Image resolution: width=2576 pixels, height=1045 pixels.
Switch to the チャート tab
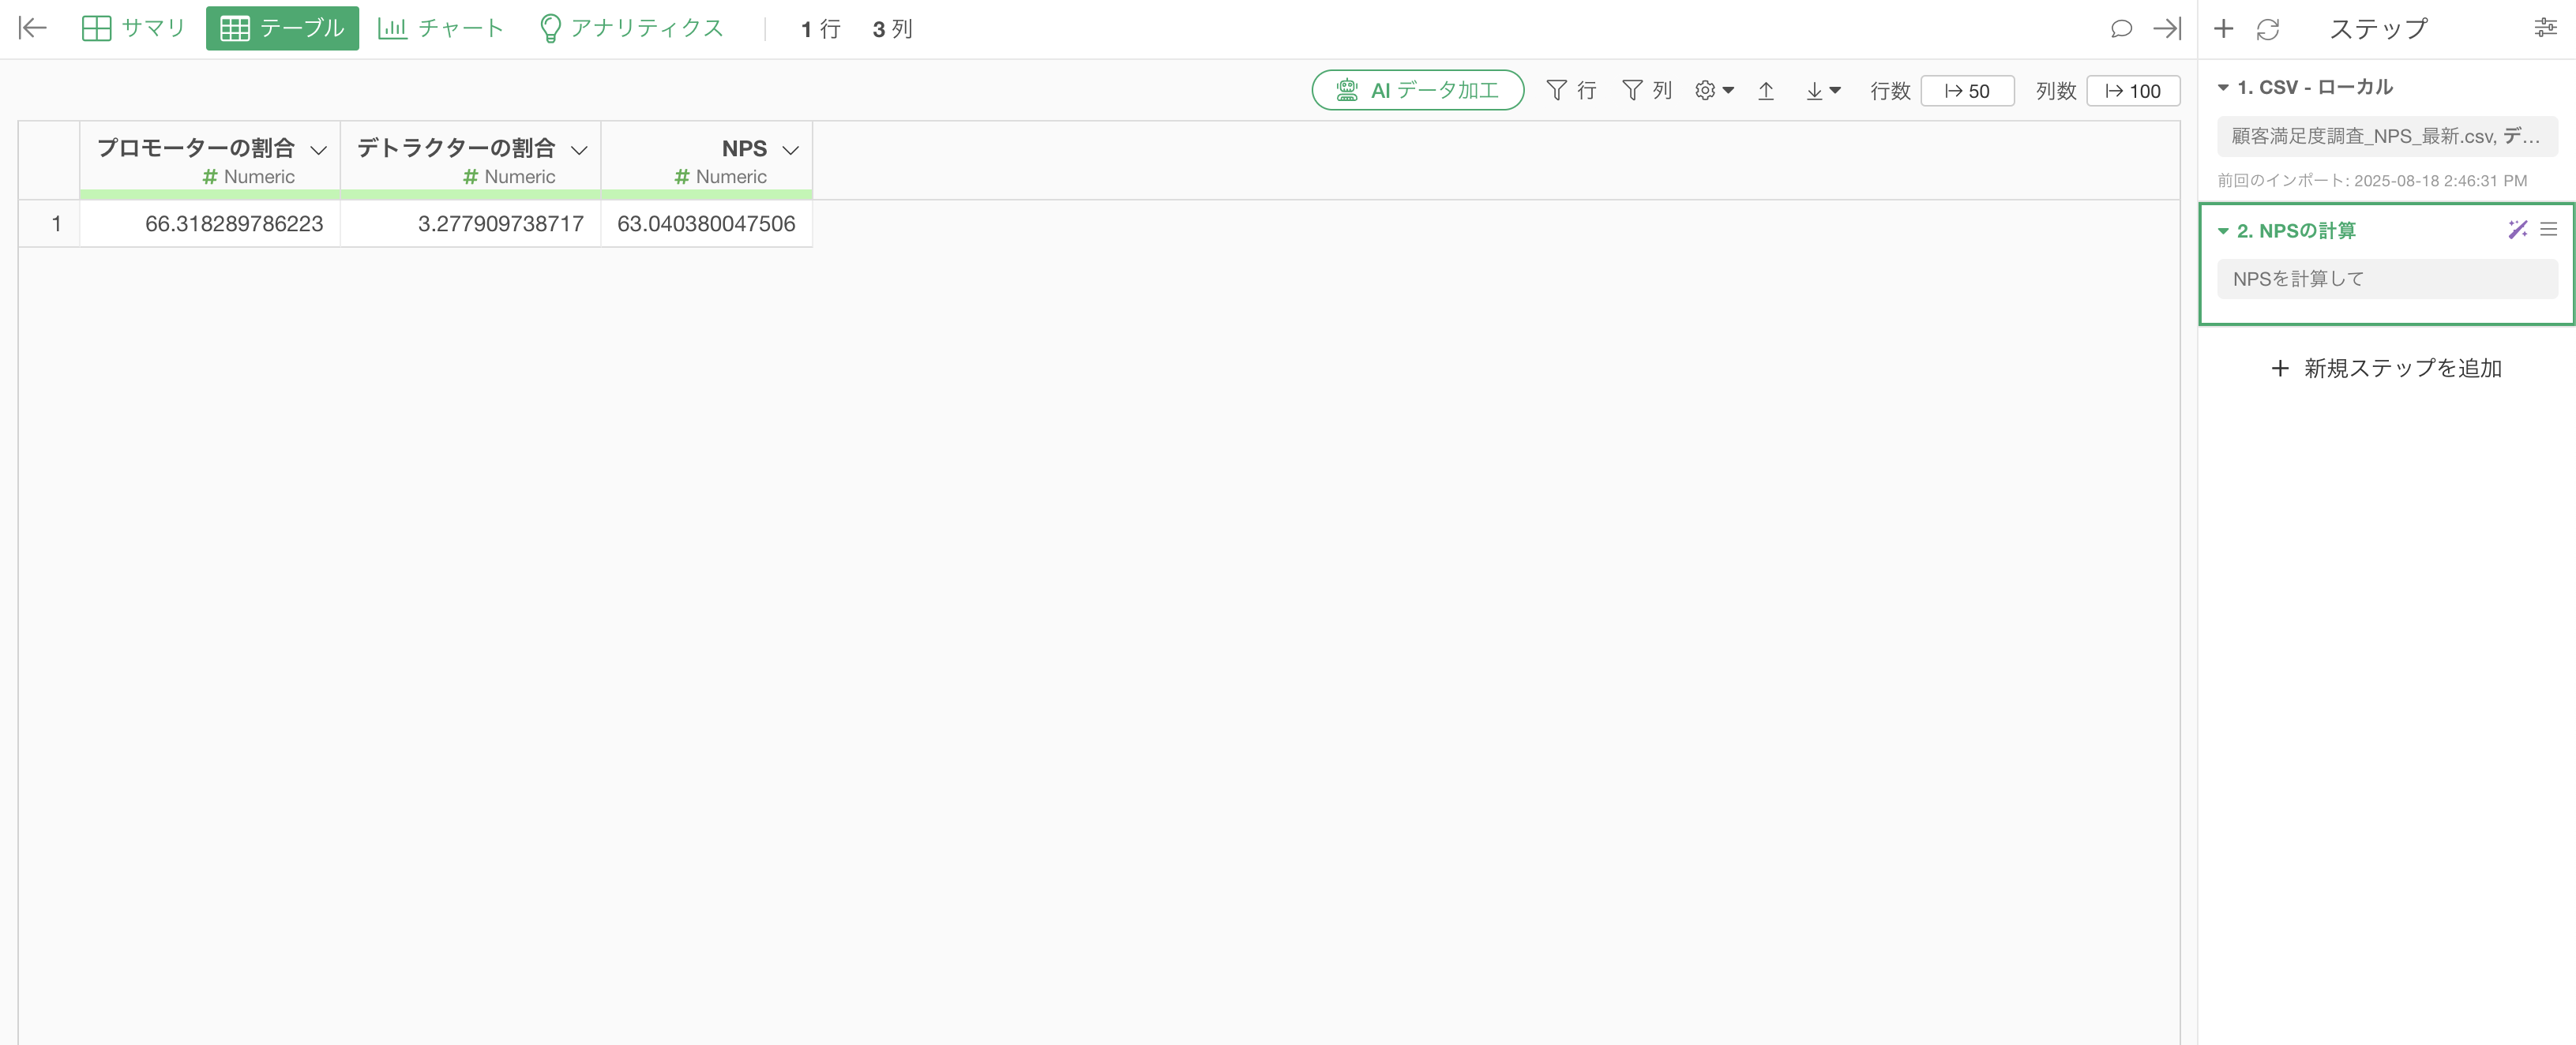[440, 28]
